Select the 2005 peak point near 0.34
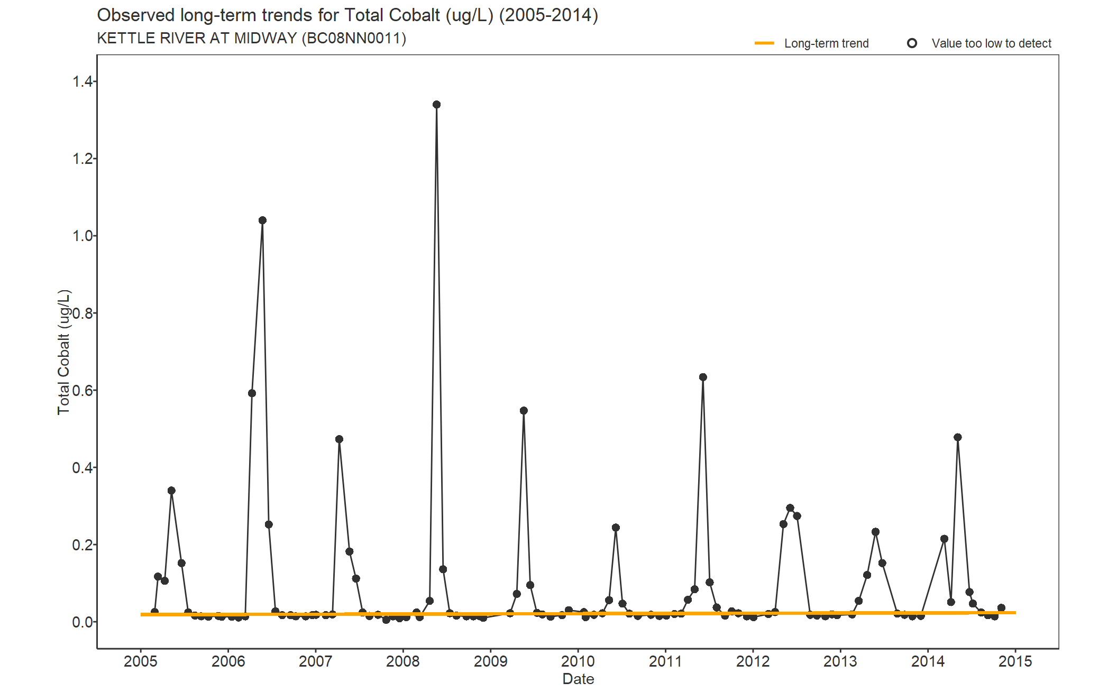This screenshot has height=692, width=1117. [x=171, y=491]
